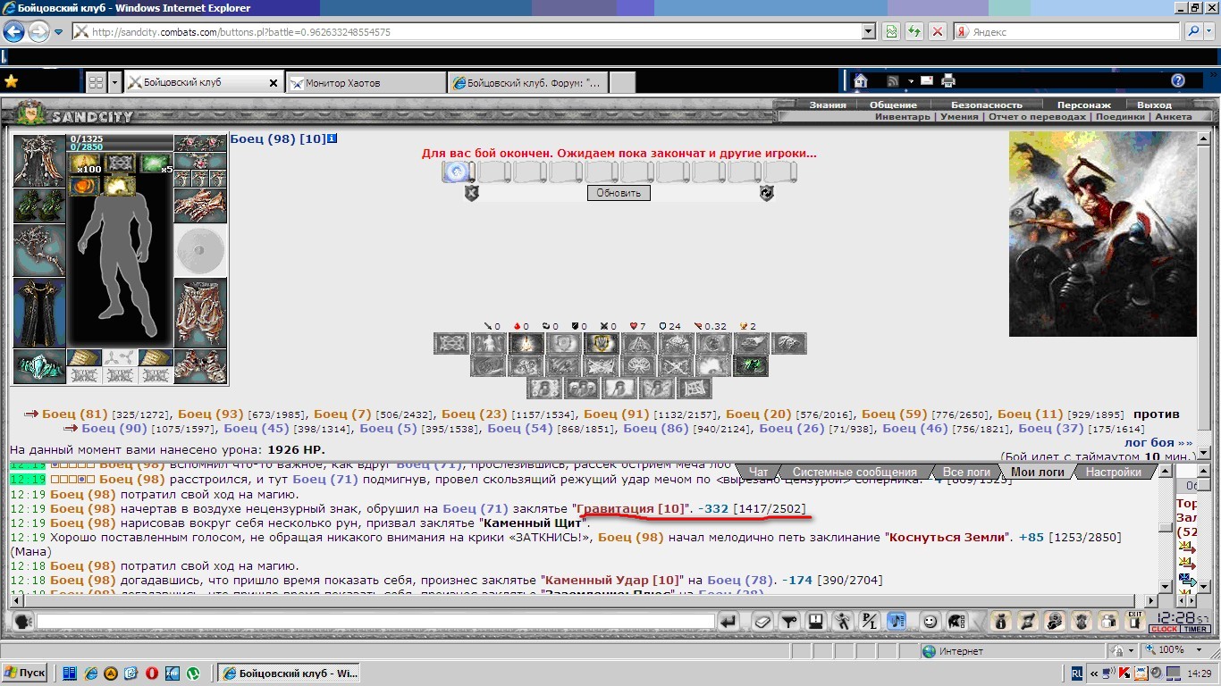Open the Персонаж menu
The image size is (1221, 686).
click(1083, 105)
